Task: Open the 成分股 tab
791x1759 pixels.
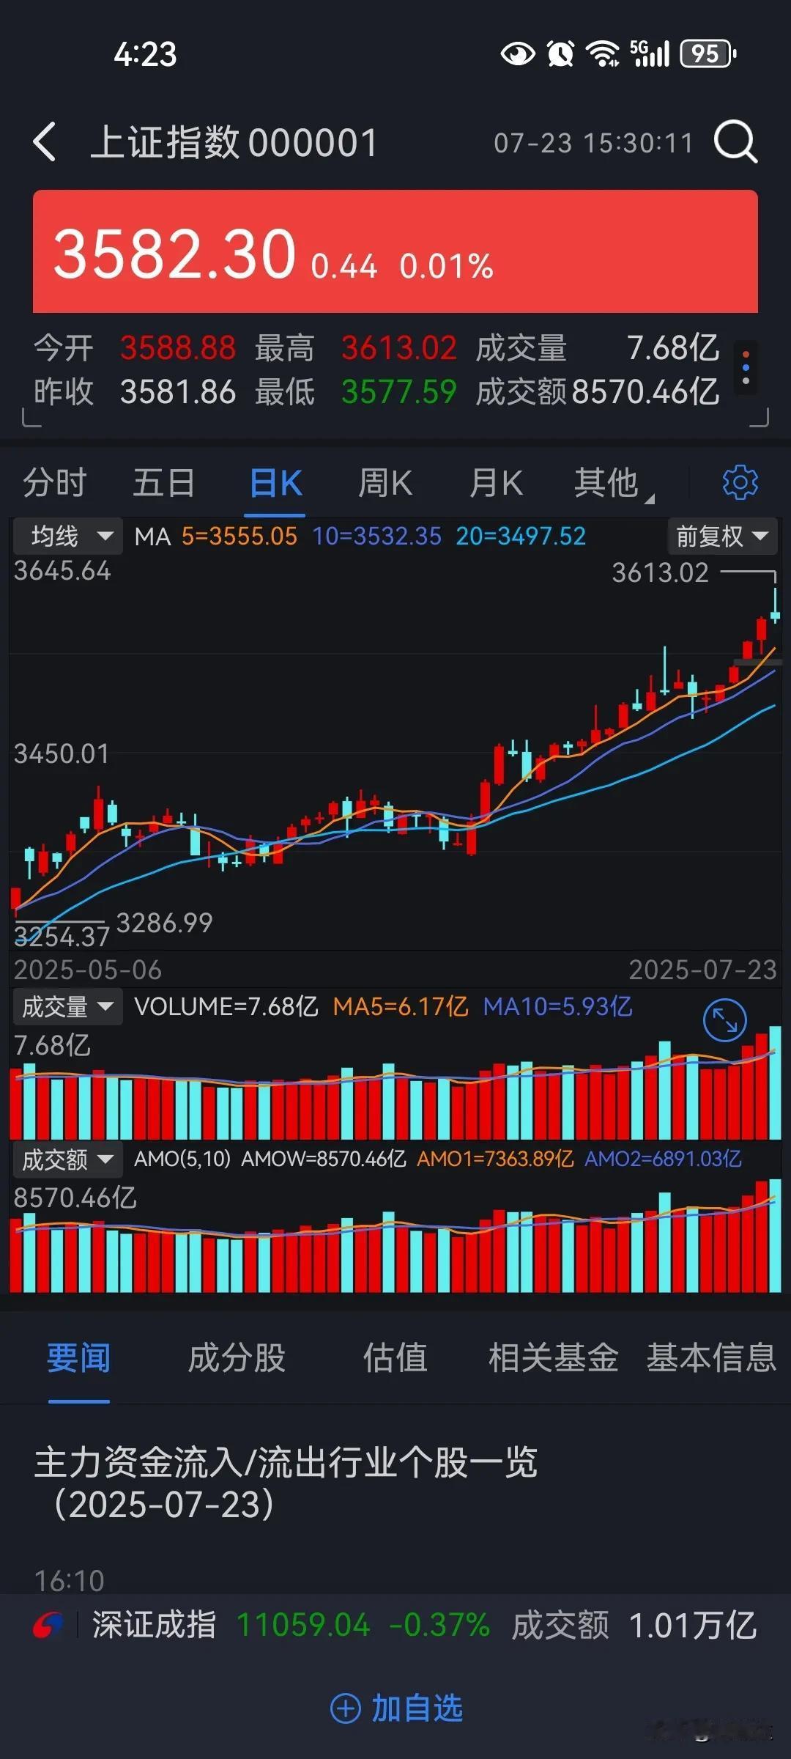Action: coord(237,1358)
